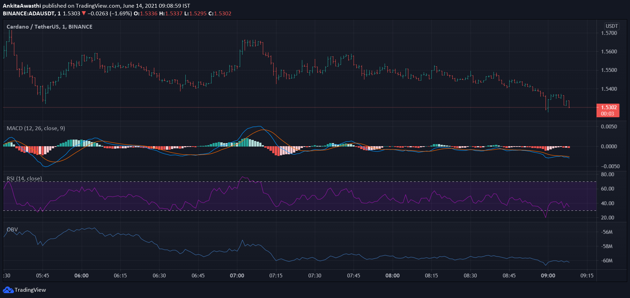Click the price change −0.0263 (−1.69%) text
This screenshot has height=298, width=630.
pyautogui.click(x=110, y=14)
